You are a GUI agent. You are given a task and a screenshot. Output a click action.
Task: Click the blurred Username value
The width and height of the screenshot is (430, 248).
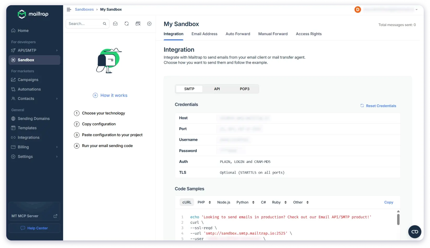[234, 140]
